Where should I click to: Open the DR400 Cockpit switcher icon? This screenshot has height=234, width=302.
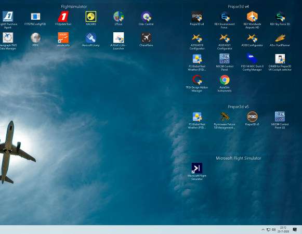coord(280,59)
